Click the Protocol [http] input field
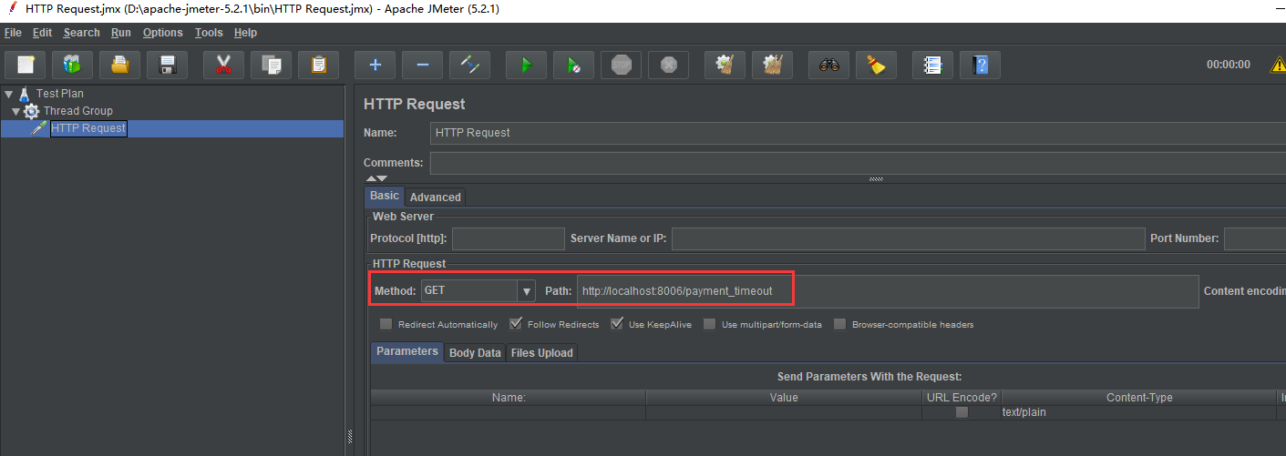Image resolution: width=1286 pixels, height=456 pixels. pyautogui.click(x=509, y=238)
